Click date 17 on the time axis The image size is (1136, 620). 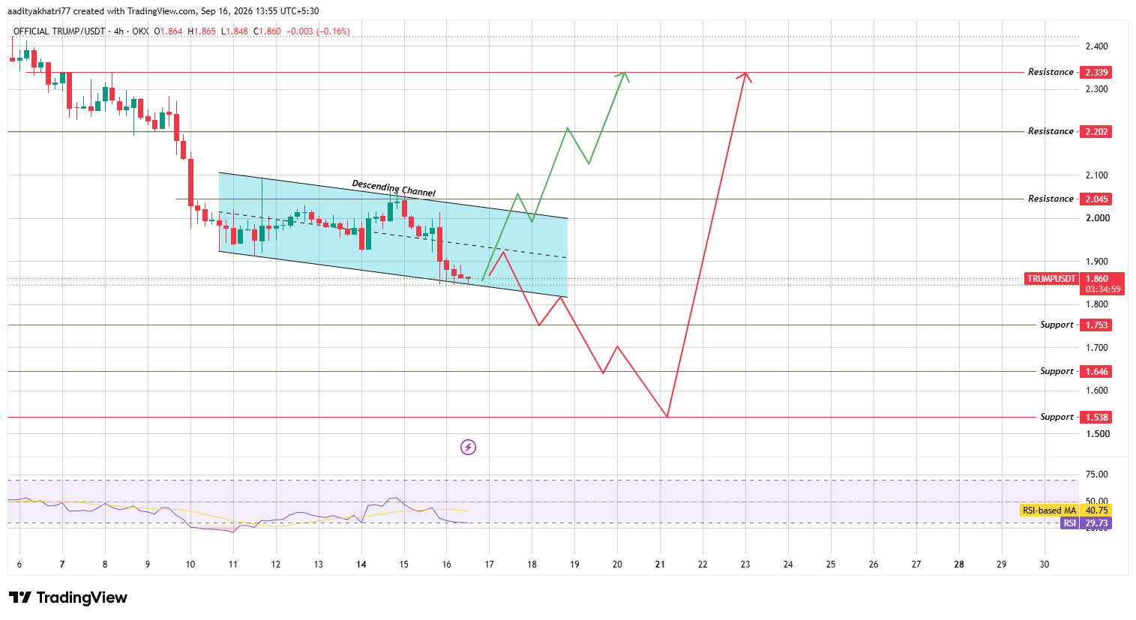coord(490,565)
